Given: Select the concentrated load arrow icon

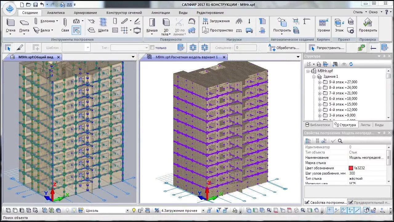Looking at the screenshot, I should click(249, 21).
